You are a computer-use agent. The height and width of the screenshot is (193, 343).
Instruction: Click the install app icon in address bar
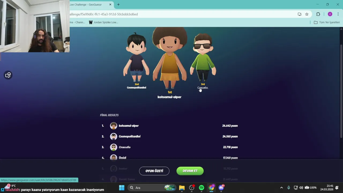tap(300, 14)
